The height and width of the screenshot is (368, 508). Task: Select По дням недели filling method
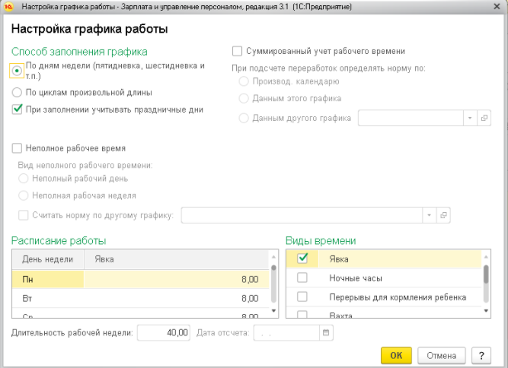point(17,71)
